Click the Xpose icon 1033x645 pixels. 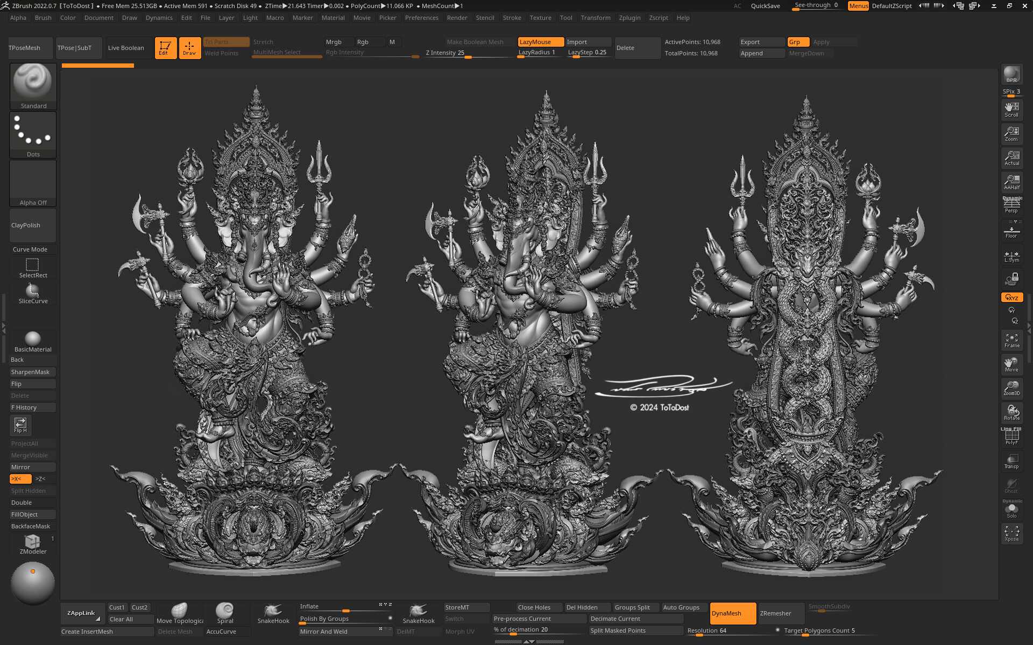point(1011,533)
